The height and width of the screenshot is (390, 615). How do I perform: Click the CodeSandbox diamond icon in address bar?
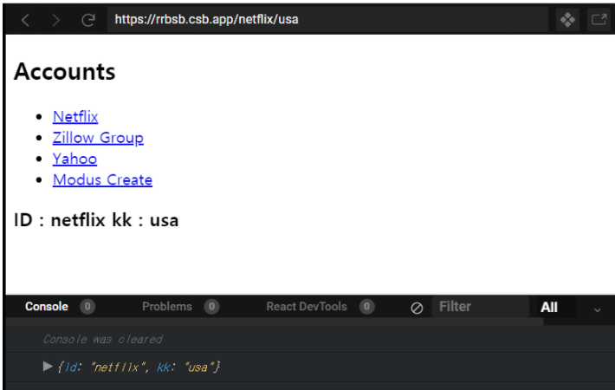tap(567, 20)
